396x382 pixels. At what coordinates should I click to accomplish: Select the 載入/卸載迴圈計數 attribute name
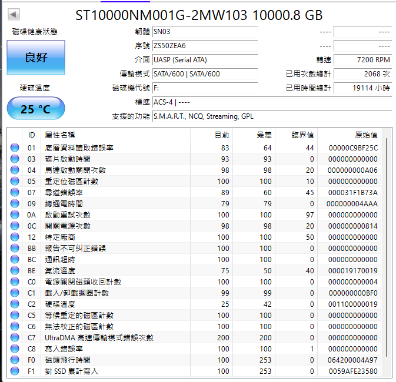tap(76, 293)
